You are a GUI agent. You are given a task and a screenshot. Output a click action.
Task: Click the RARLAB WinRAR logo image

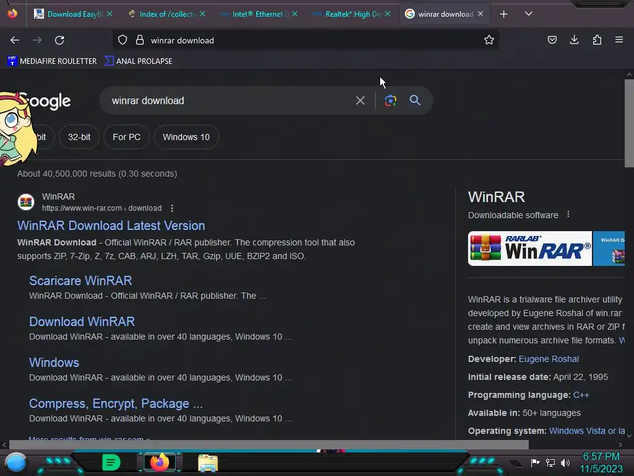[x=530, y=249]
